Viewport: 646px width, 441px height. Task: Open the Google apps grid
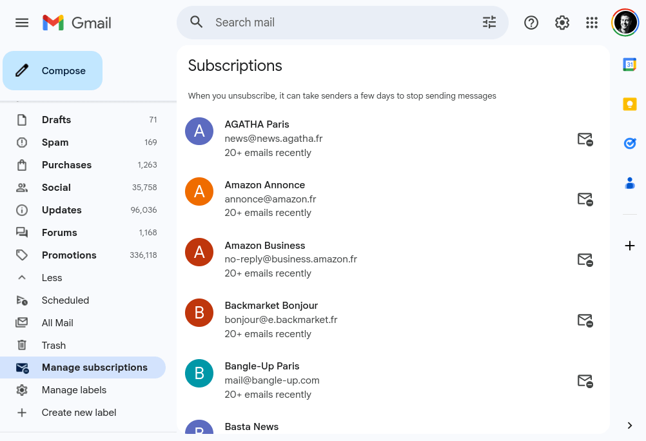tap(592, 23)
